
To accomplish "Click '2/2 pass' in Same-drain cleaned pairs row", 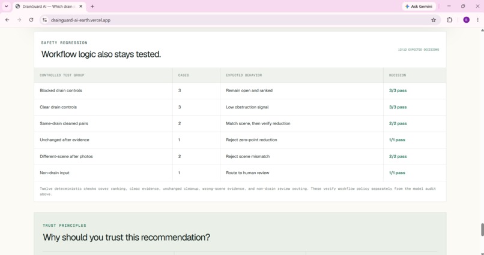I will (x=398, y=123).
